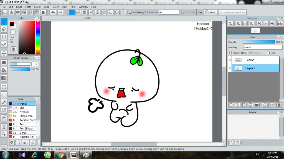Viewport: 284px width, 159px height.
Task: Toggle the snap off icon
Action: tap(72, 12)
